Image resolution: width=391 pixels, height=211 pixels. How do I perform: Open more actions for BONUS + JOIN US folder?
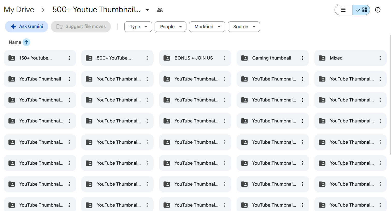[225, 58]
